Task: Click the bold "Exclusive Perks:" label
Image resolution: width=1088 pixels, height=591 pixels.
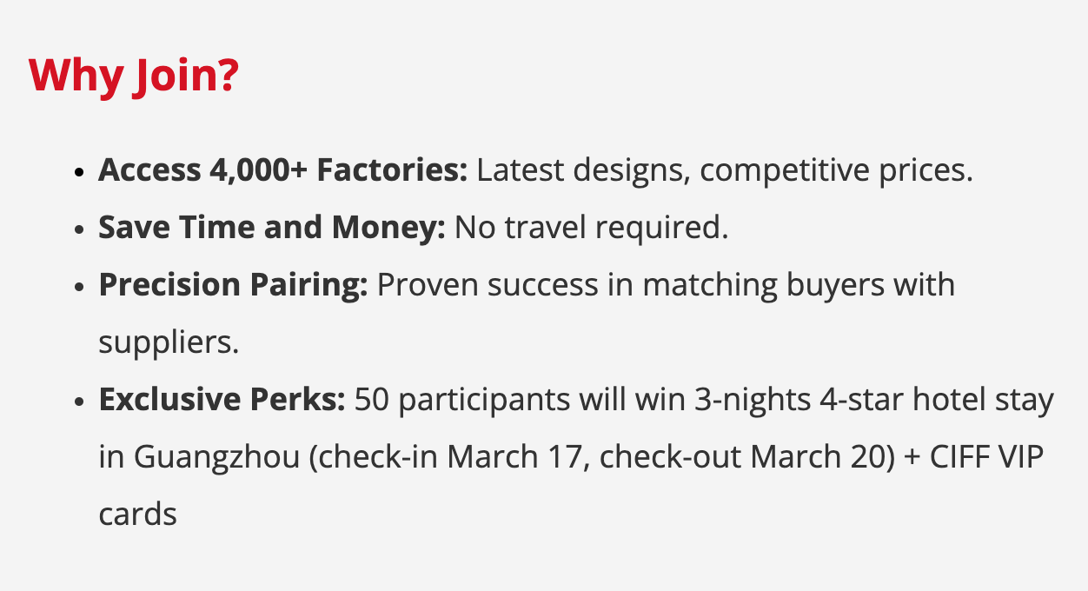Action: coord(222,400)
